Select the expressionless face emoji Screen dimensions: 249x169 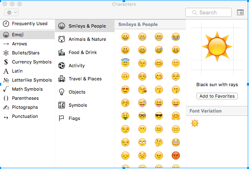tap(176, 129)
